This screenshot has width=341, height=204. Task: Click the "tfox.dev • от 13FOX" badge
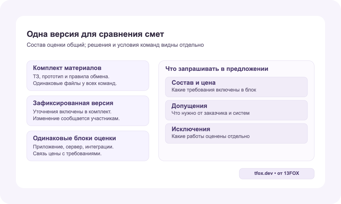277,174
